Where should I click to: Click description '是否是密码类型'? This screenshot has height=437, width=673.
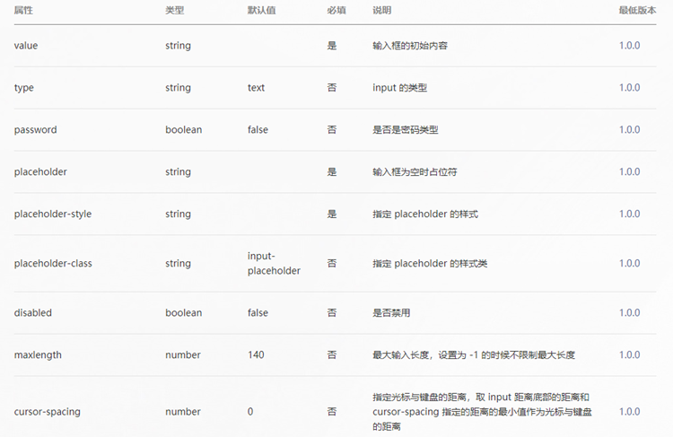[x=406, y=129]
